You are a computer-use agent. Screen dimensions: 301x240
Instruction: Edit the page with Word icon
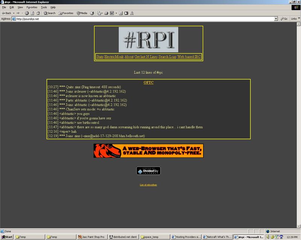tap(112, 13)
